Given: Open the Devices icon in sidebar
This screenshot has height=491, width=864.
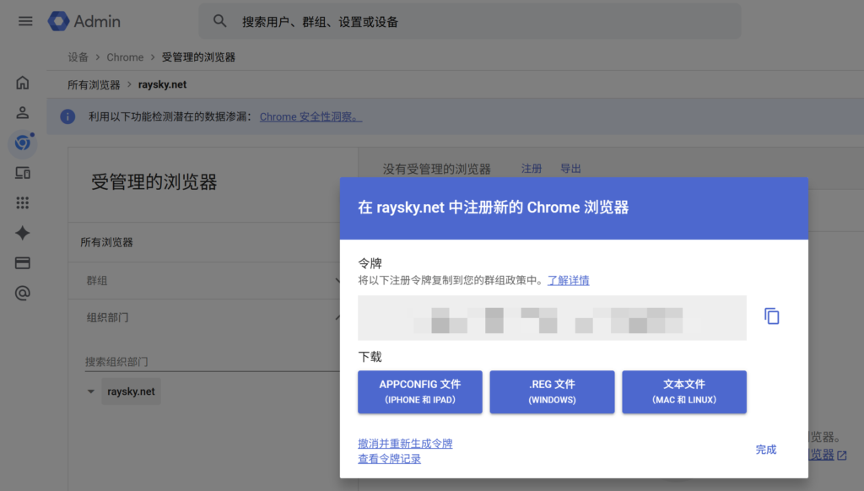Looking at the screenshot, I should [x=23, y=173].
